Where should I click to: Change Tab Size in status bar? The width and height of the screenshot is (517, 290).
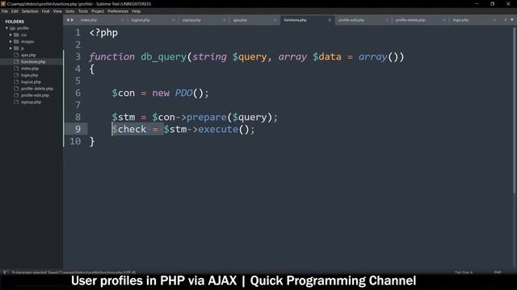(x=464, y=272)
